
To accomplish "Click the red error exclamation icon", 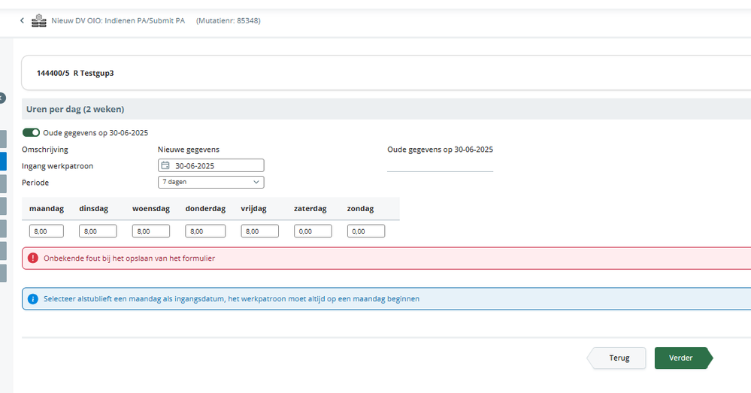I will tap(32, 258).
